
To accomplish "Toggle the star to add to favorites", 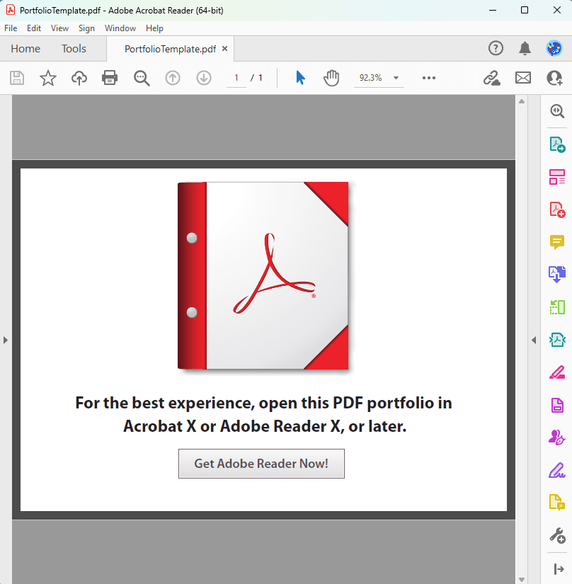I will point(47,78).
